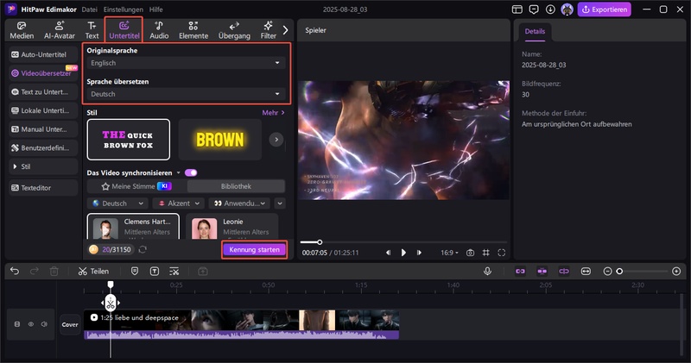Screen dimensions: 691x363
Task: Toggle Das Video synchronisieren switch
Action: coord(191,172)
